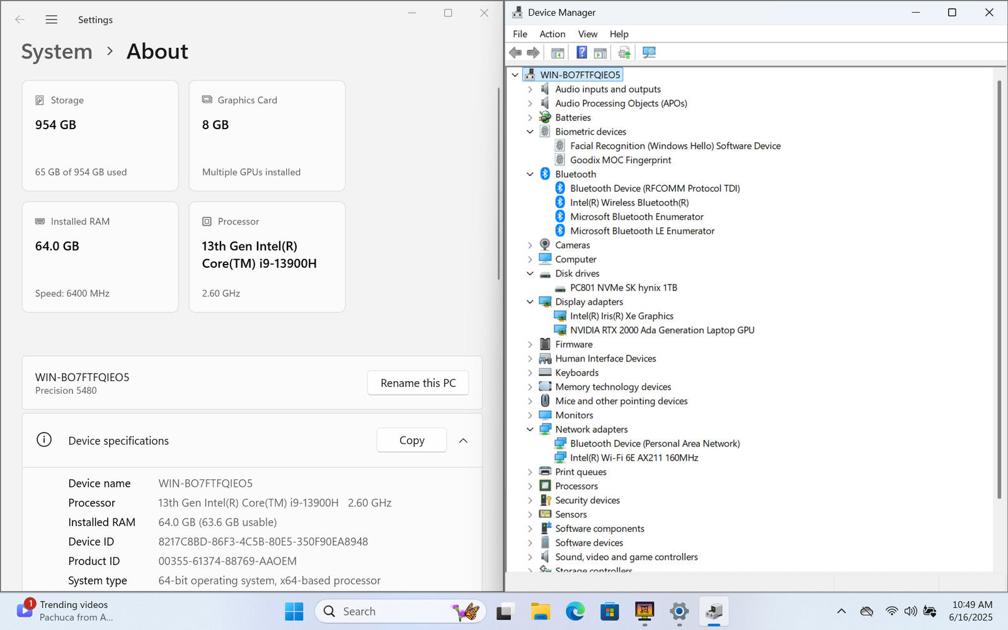
Task: Open Help from the blue question-mark icon
Action: [581, 52]
